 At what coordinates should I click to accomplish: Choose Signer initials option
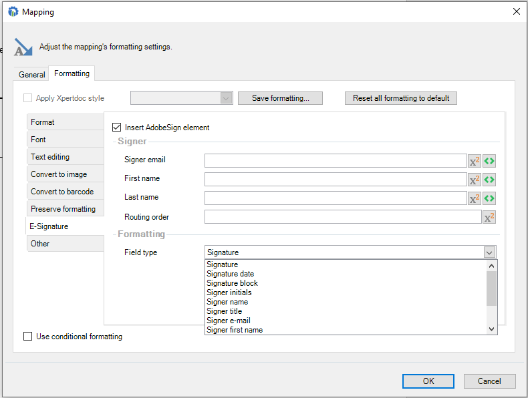click(x=346, y=292)
